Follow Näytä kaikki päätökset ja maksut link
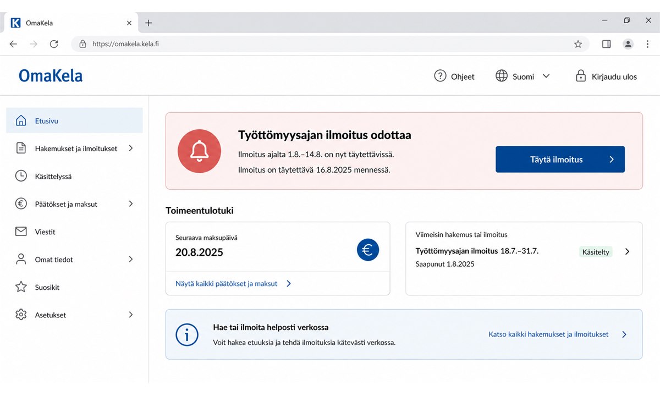The width and height of the screenshot is (660, 396). [x=226, y=284]
